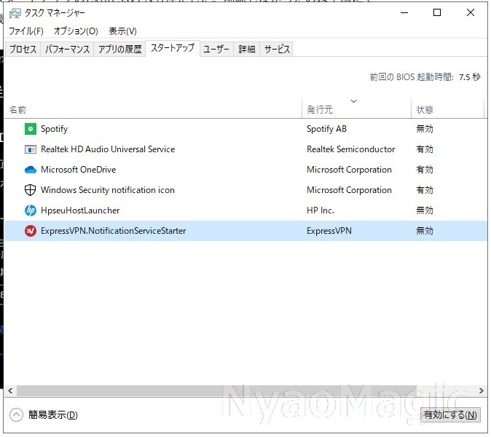Click publisher ExpressVPN cell

point(329,231)
